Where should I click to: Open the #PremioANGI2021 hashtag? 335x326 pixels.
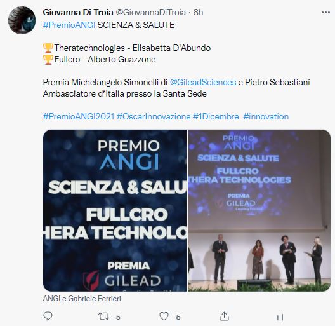(79, 117)
